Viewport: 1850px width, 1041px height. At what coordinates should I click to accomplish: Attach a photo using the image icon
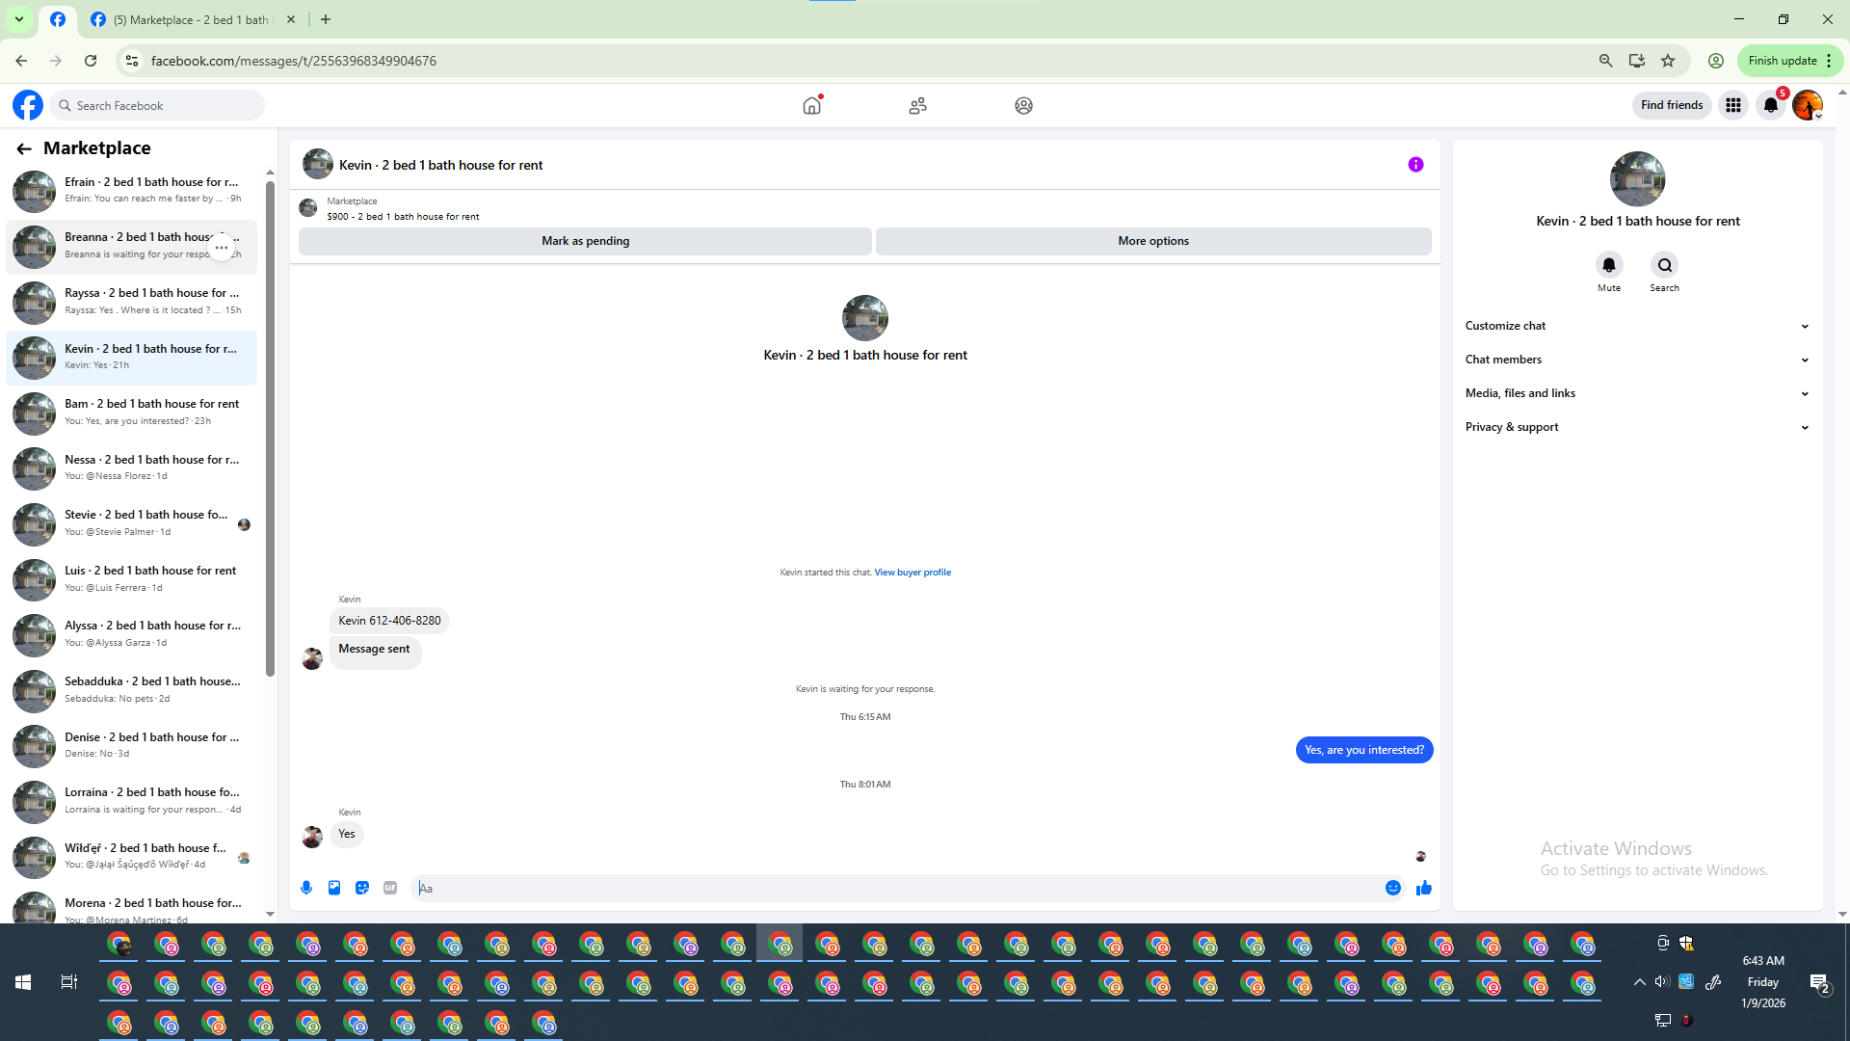[x=334, y=888]
